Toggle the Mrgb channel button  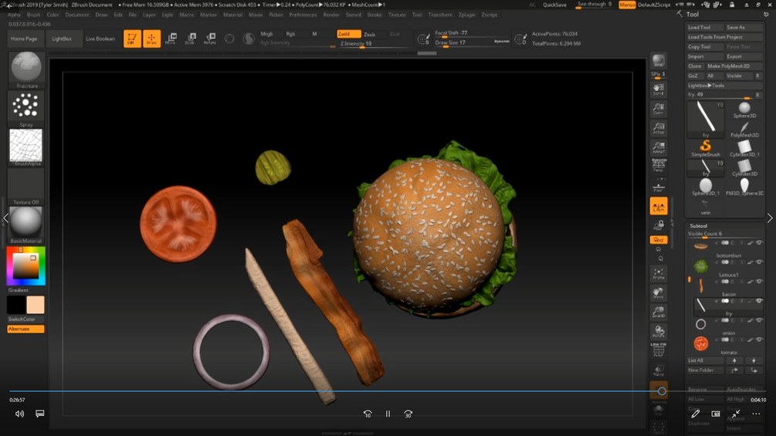point(266,34)
